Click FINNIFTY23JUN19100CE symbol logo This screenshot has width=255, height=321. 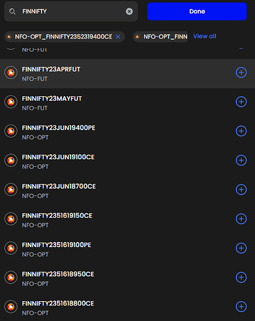tap(11, 160)
